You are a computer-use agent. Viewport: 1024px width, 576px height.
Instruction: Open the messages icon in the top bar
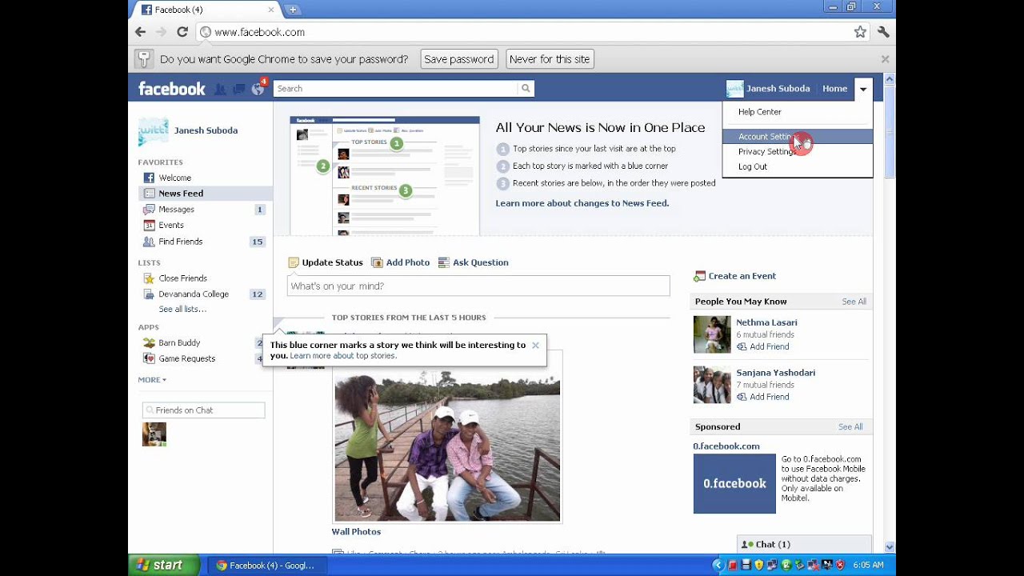tap(238, 89)
